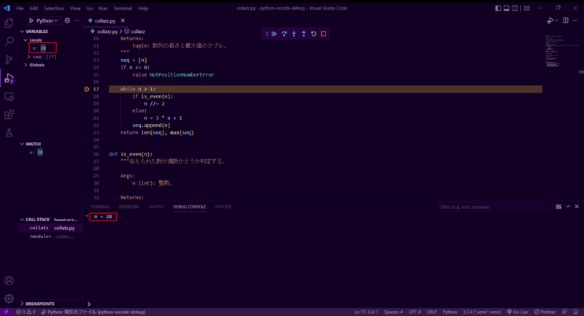Switch to the JUPYTER panel tab

[223, 207]
